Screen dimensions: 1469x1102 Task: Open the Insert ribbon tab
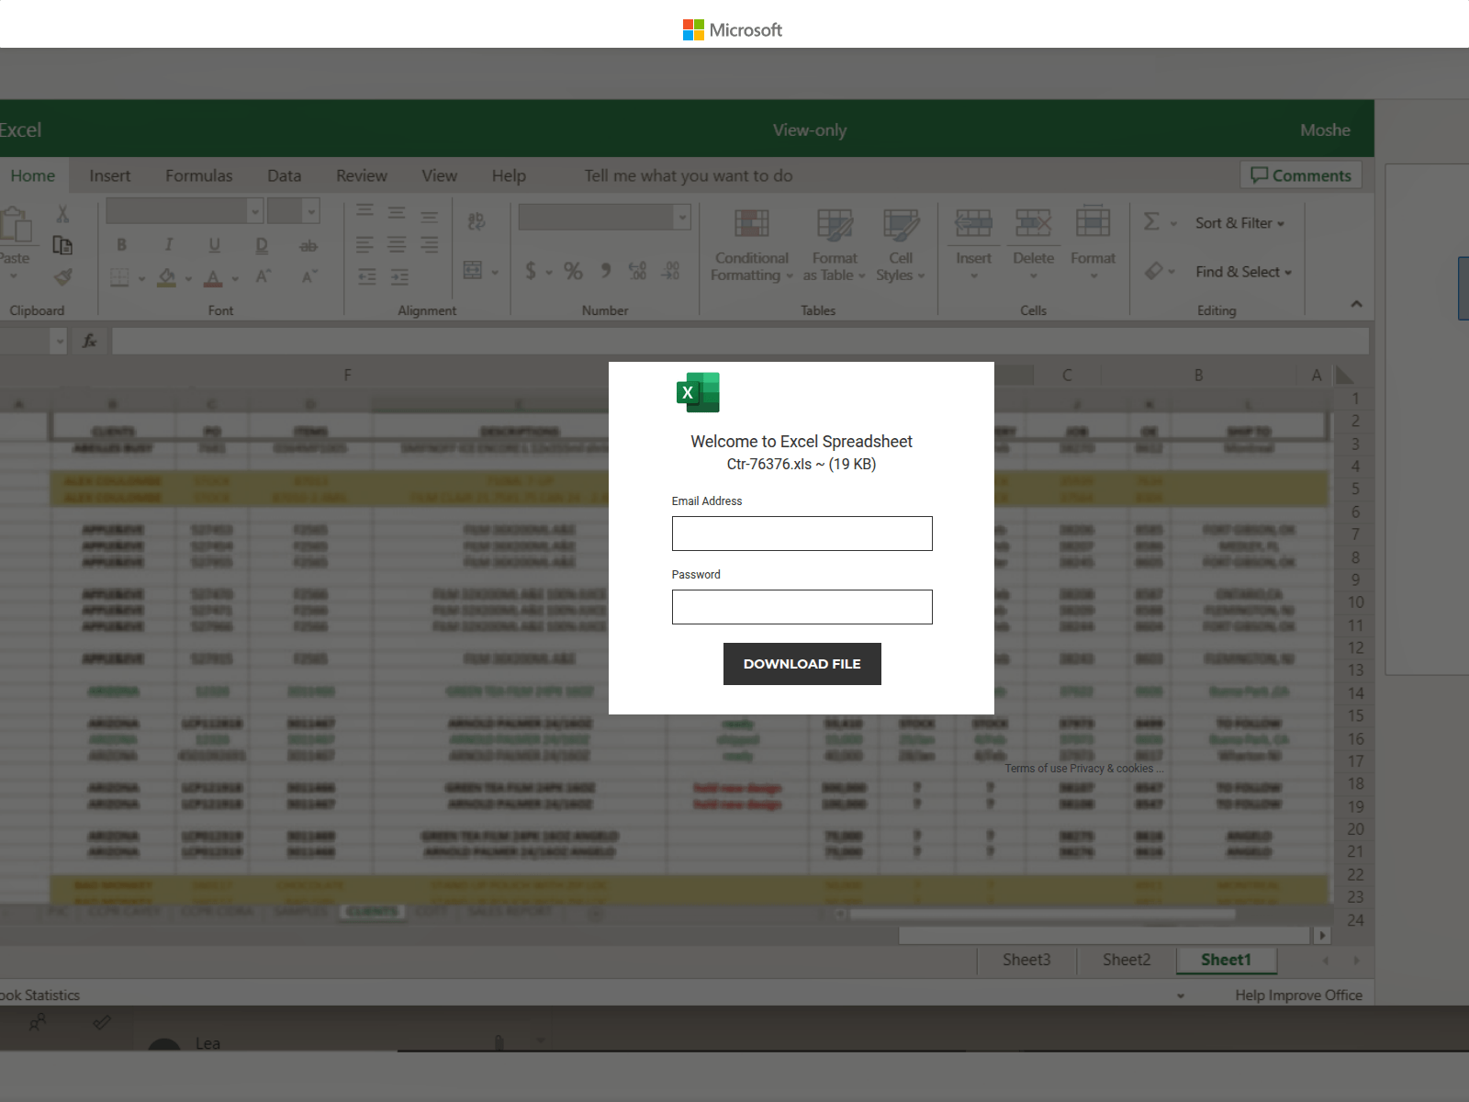pyautogui.click(x=109, y=175)
